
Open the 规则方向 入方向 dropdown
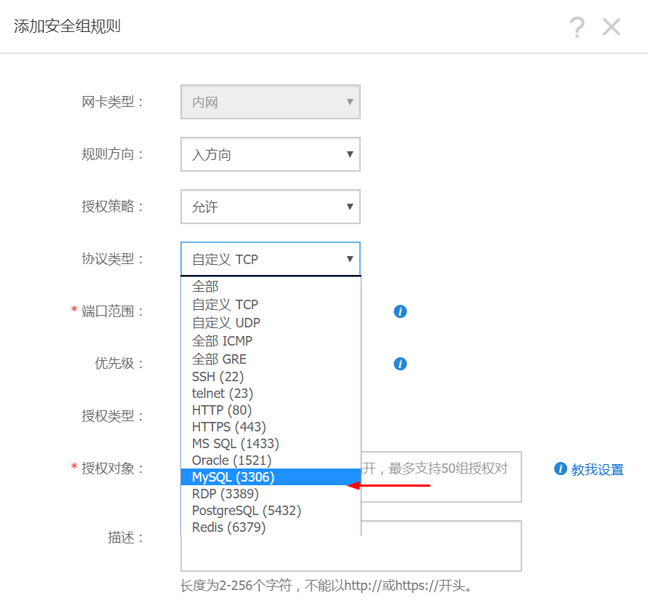coord(271,154)
